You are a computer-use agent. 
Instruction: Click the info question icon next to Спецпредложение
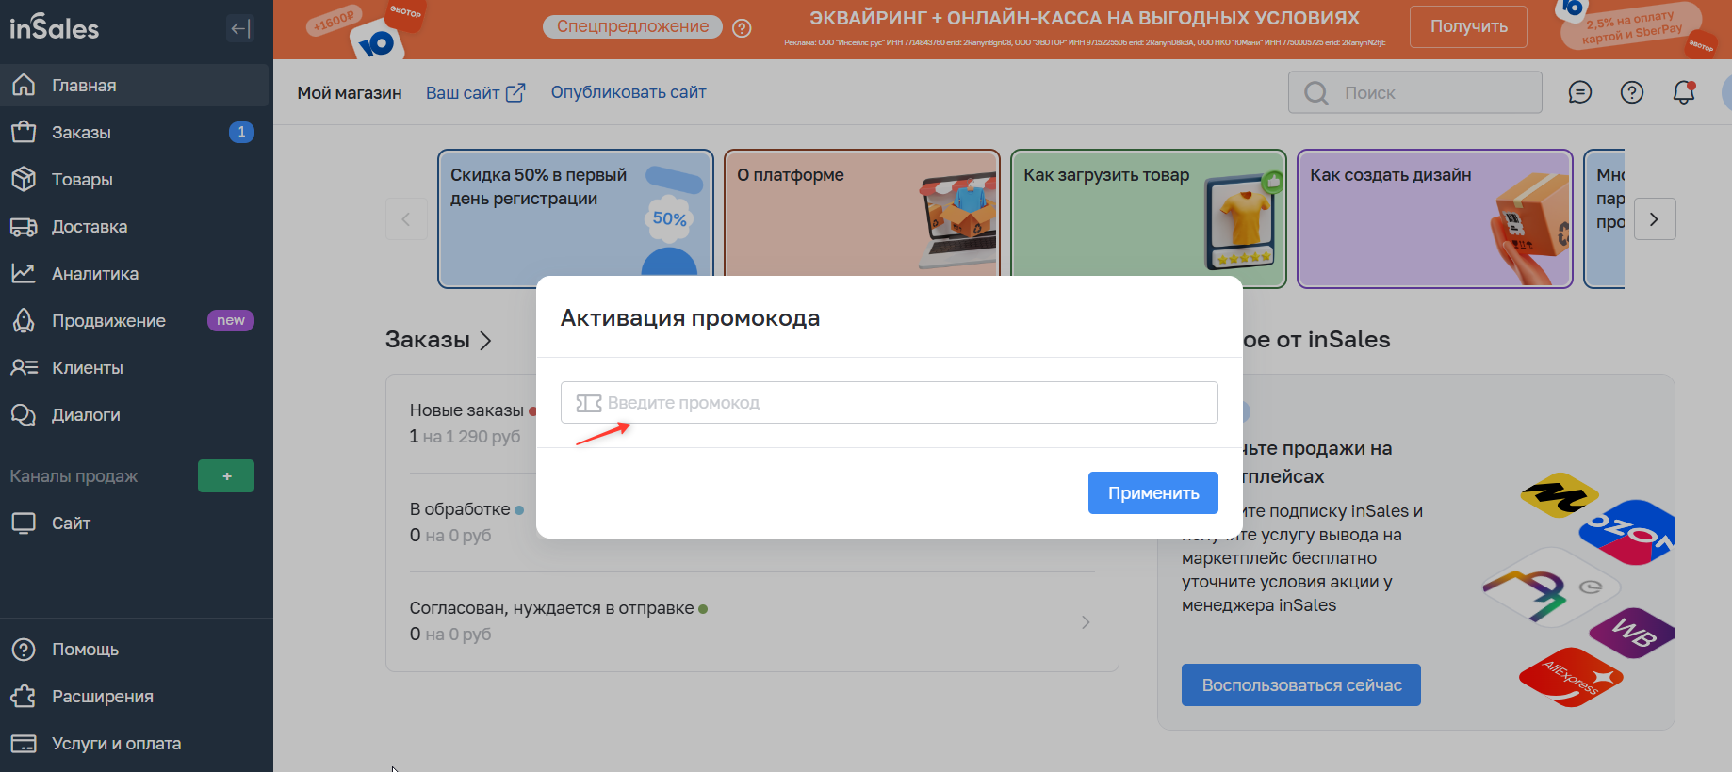point(743,28)
